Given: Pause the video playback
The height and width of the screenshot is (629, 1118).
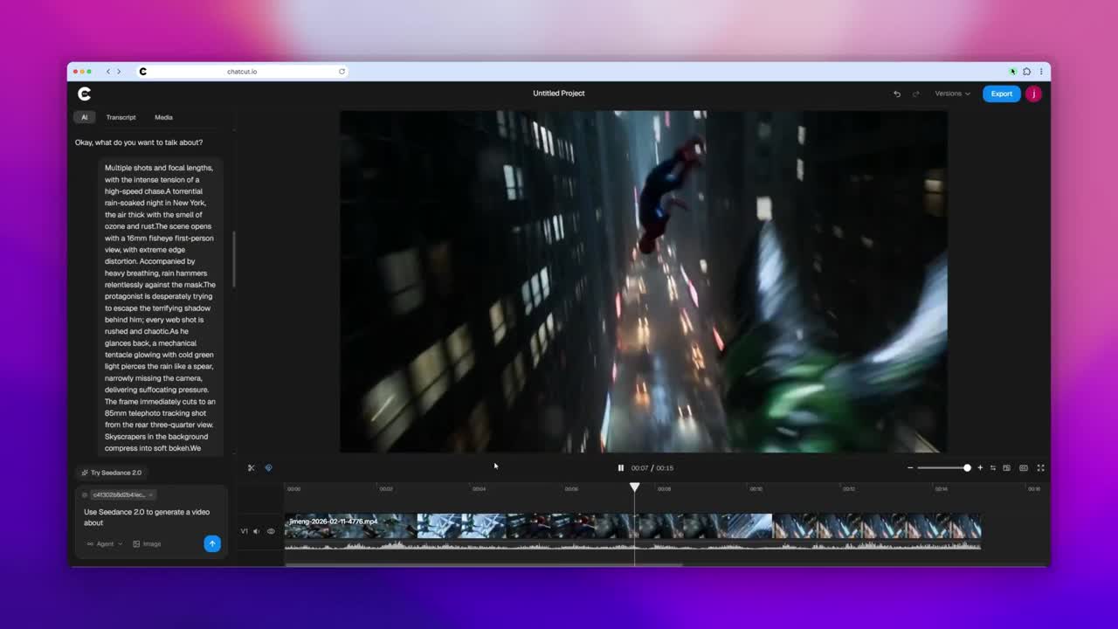Looking at the screenshot, I should coord(621,468).
